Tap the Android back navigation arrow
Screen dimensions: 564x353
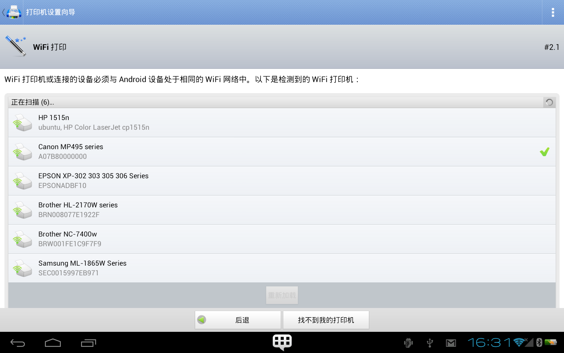pos(18,343)
